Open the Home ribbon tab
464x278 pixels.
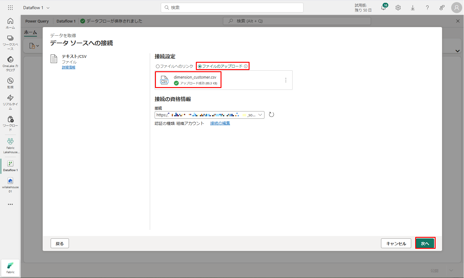point(31,32)
